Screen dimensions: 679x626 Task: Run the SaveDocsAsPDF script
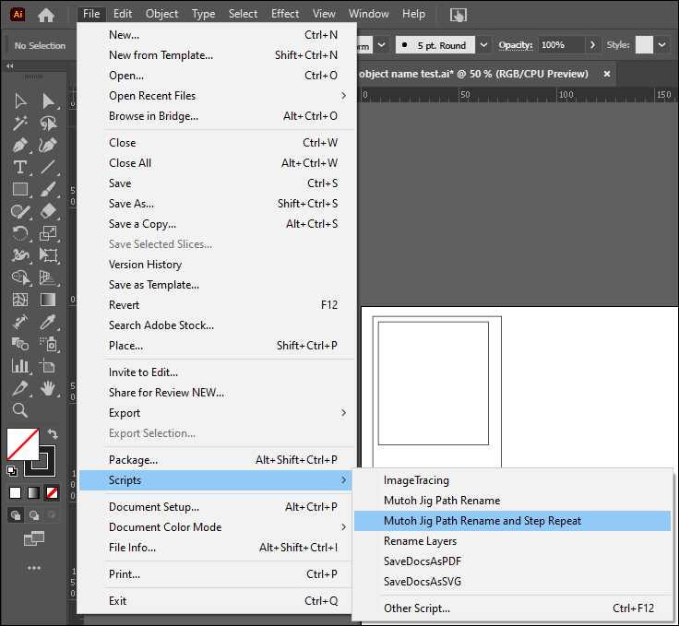(x=512, y=561)
